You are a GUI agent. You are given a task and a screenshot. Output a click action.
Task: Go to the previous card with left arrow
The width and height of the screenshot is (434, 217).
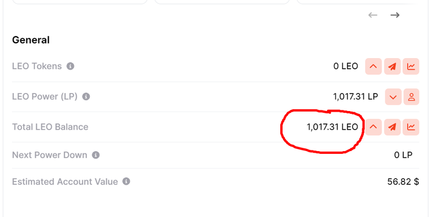pos(373,15)
